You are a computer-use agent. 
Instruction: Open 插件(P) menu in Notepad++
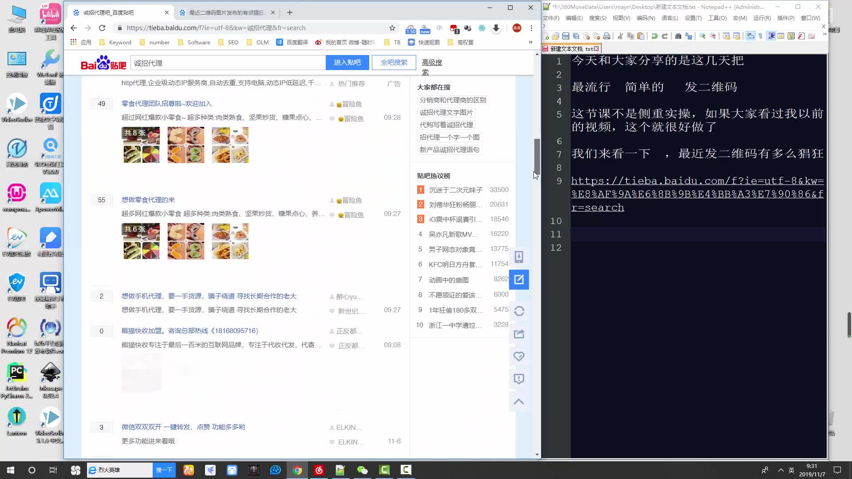coord(786,18)
